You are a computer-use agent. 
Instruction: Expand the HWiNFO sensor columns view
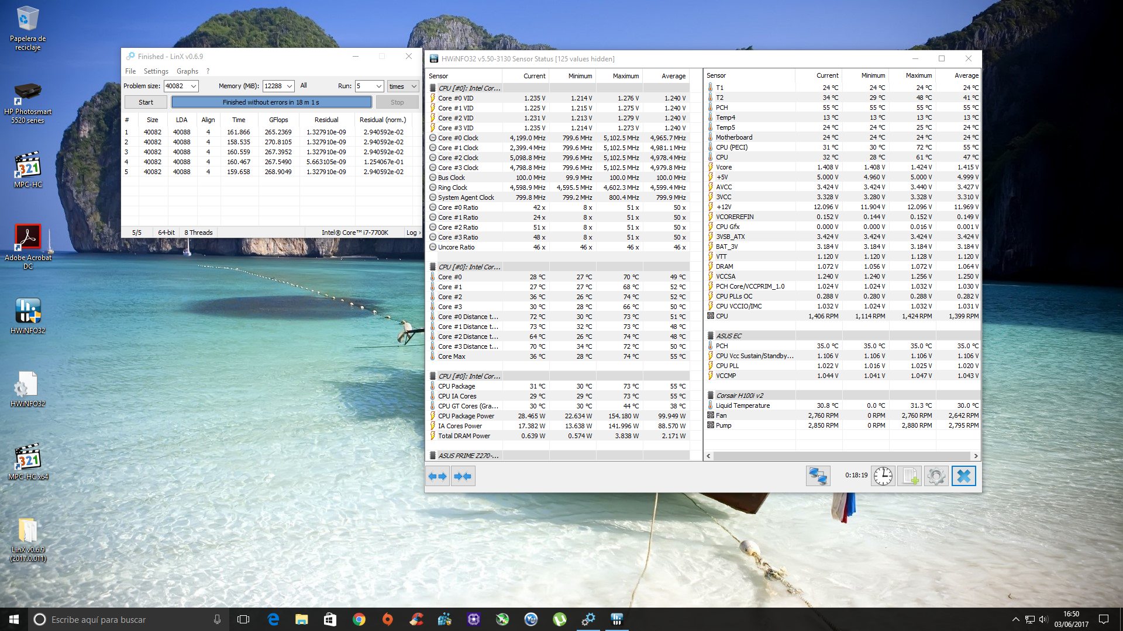pyautogui.click(x=438, y=476)
